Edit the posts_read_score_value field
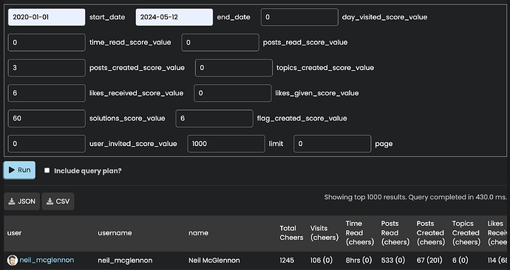This screenshot has width=510, height=270. [220, 43]
